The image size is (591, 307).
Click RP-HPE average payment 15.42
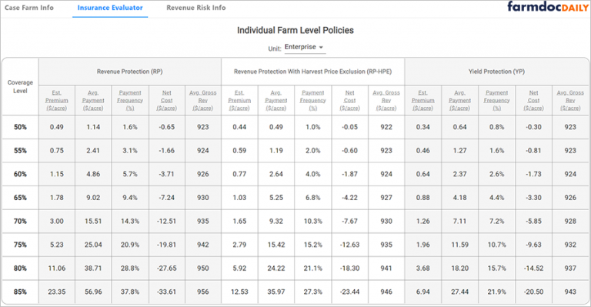[276, 245]
